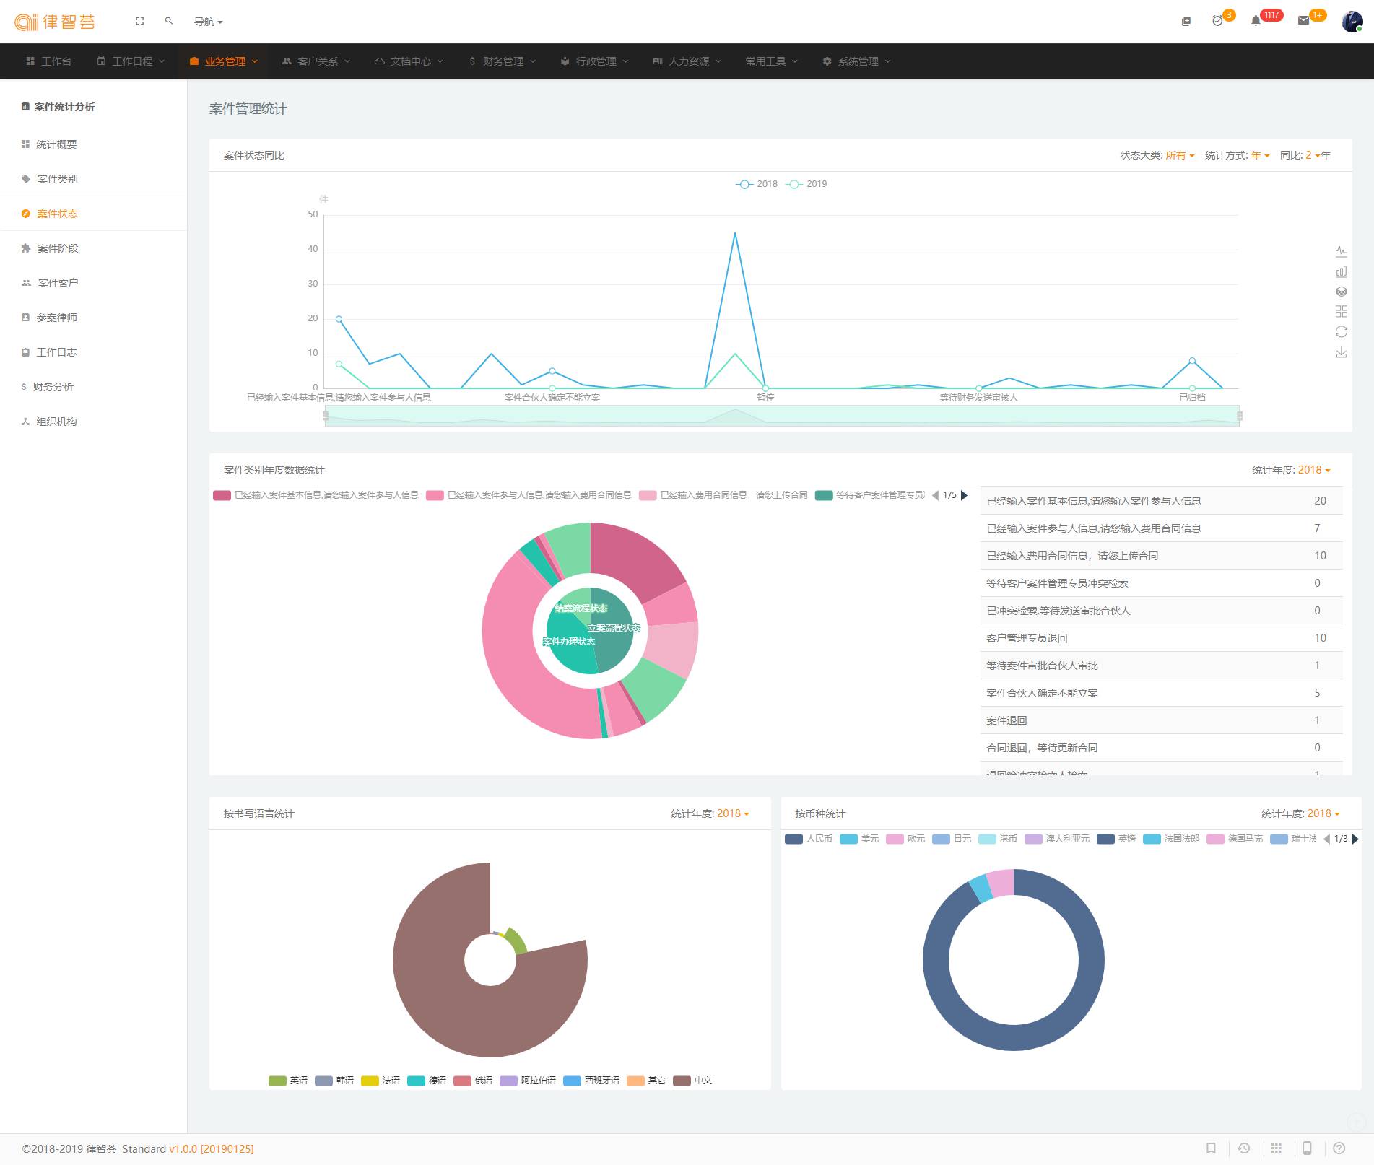The width and height of the screenshot is (1374, 1165).
Task: Open the bell notifications icon
Action: tap(1256, 21)
